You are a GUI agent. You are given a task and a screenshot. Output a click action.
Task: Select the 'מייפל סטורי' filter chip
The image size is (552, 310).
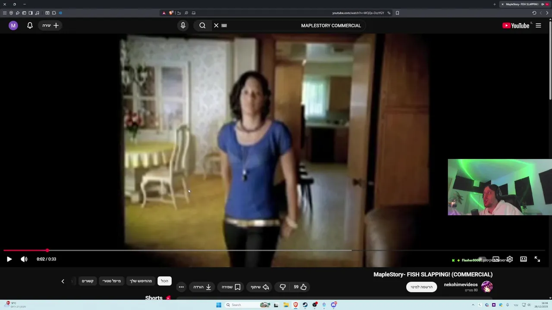click(112, 281)
